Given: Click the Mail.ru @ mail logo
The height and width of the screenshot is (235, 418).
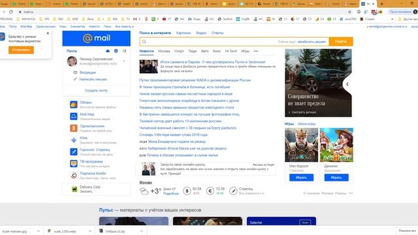Looking at the screenshot, I should [x=96, y=39].
